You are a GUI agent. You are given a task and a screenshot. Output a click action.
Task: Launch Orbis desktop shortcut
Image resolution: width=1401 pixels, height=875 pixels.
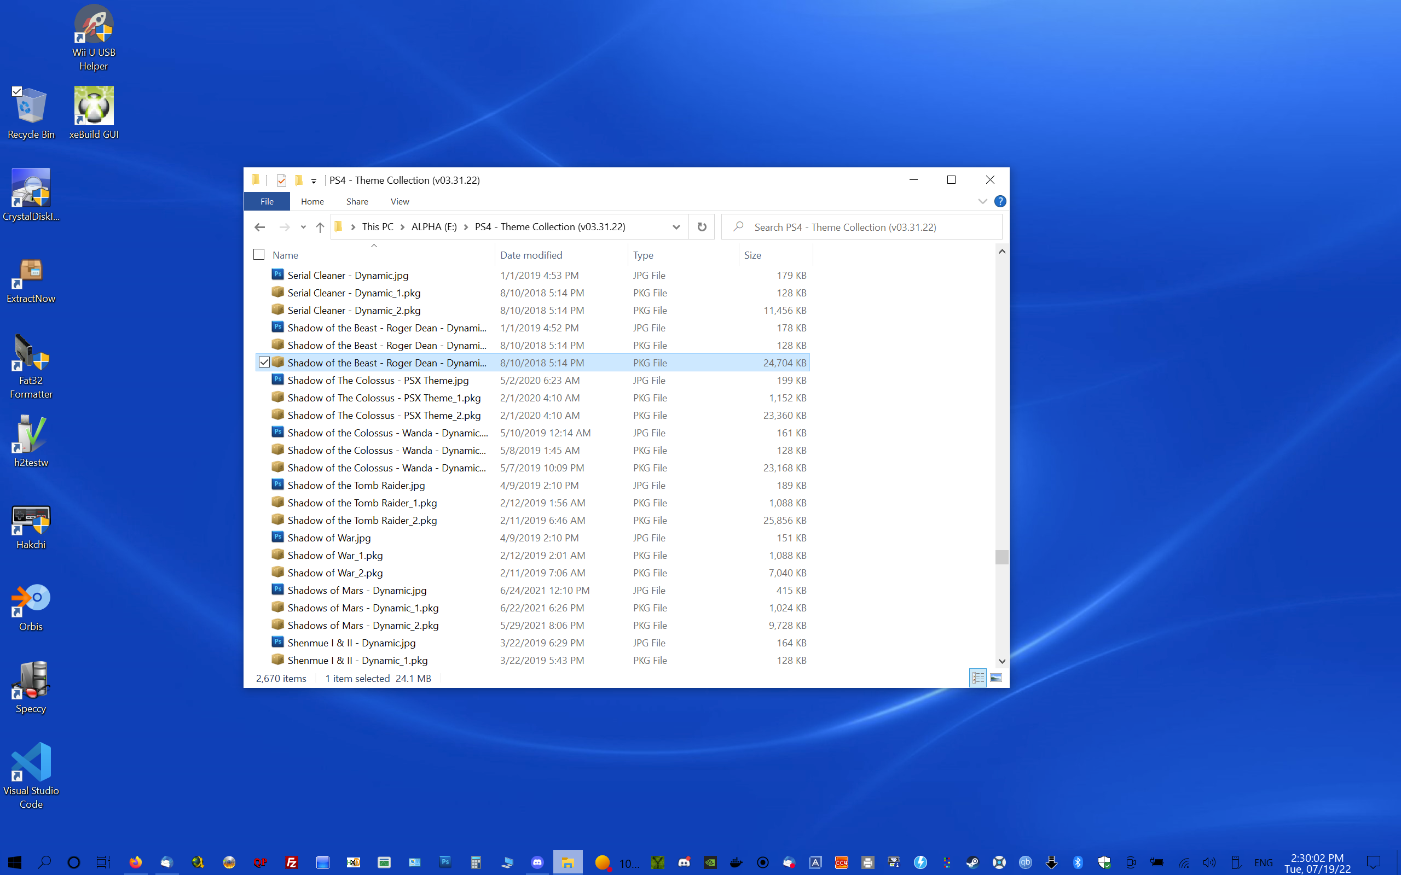pyautogui.click(x=31, y=608)
